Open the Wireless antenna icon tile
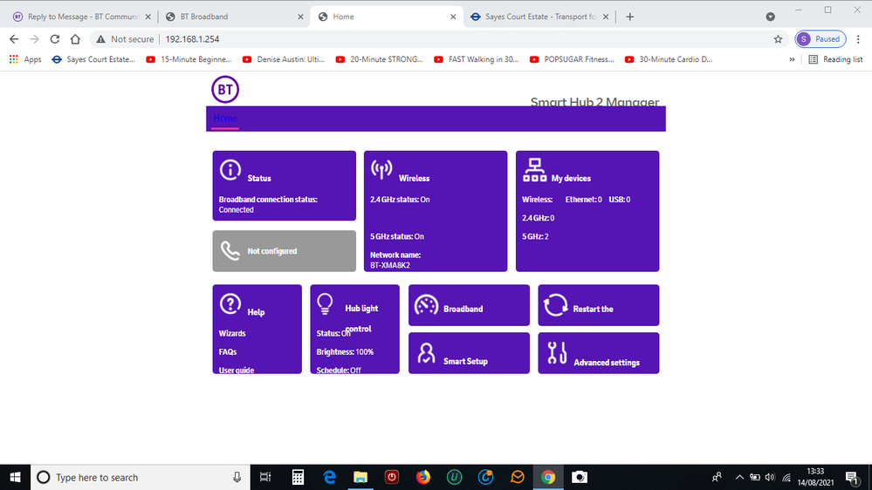Screen dimensions: 872x490 (x=381, y=171)
